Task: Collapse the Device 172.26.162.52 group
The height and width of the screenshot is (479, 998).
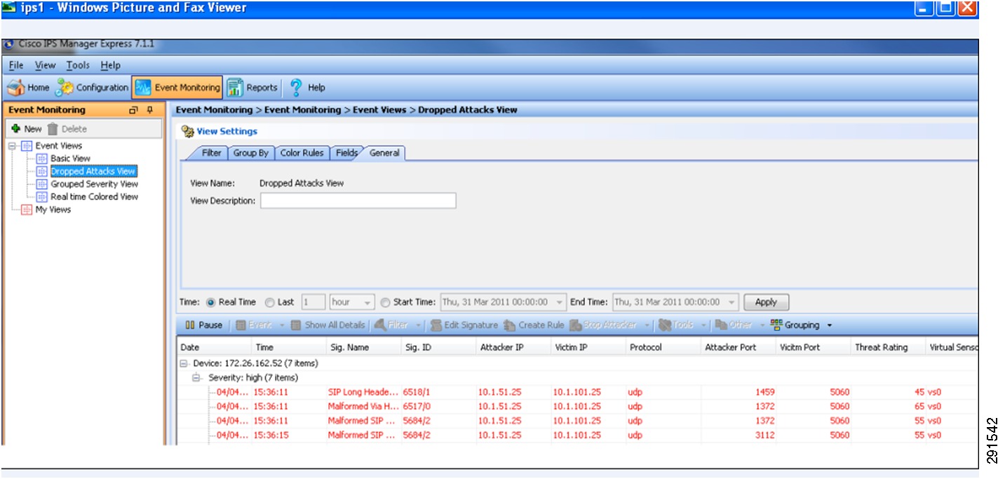Action: 184,364
